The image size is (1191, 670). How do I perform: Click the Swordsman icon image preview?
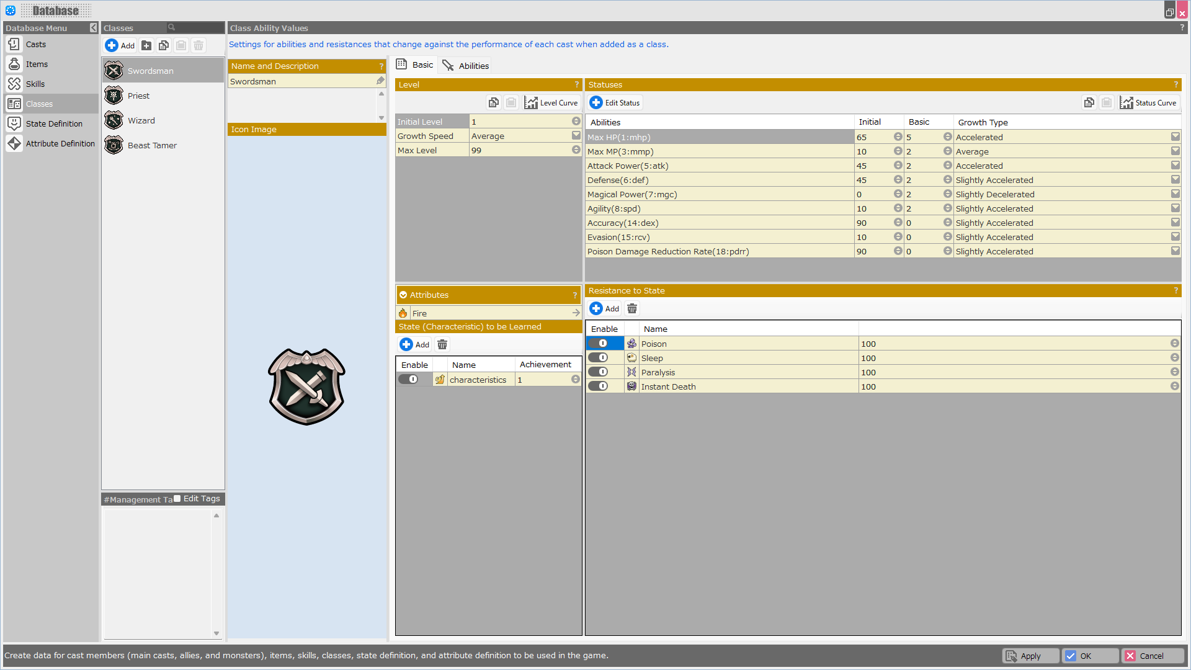coord(306,386)
